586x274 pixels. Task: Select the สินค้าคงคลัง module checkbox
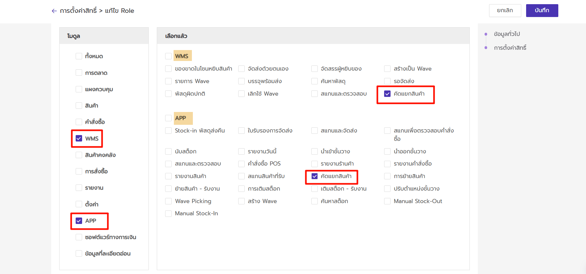coord(79,155)
